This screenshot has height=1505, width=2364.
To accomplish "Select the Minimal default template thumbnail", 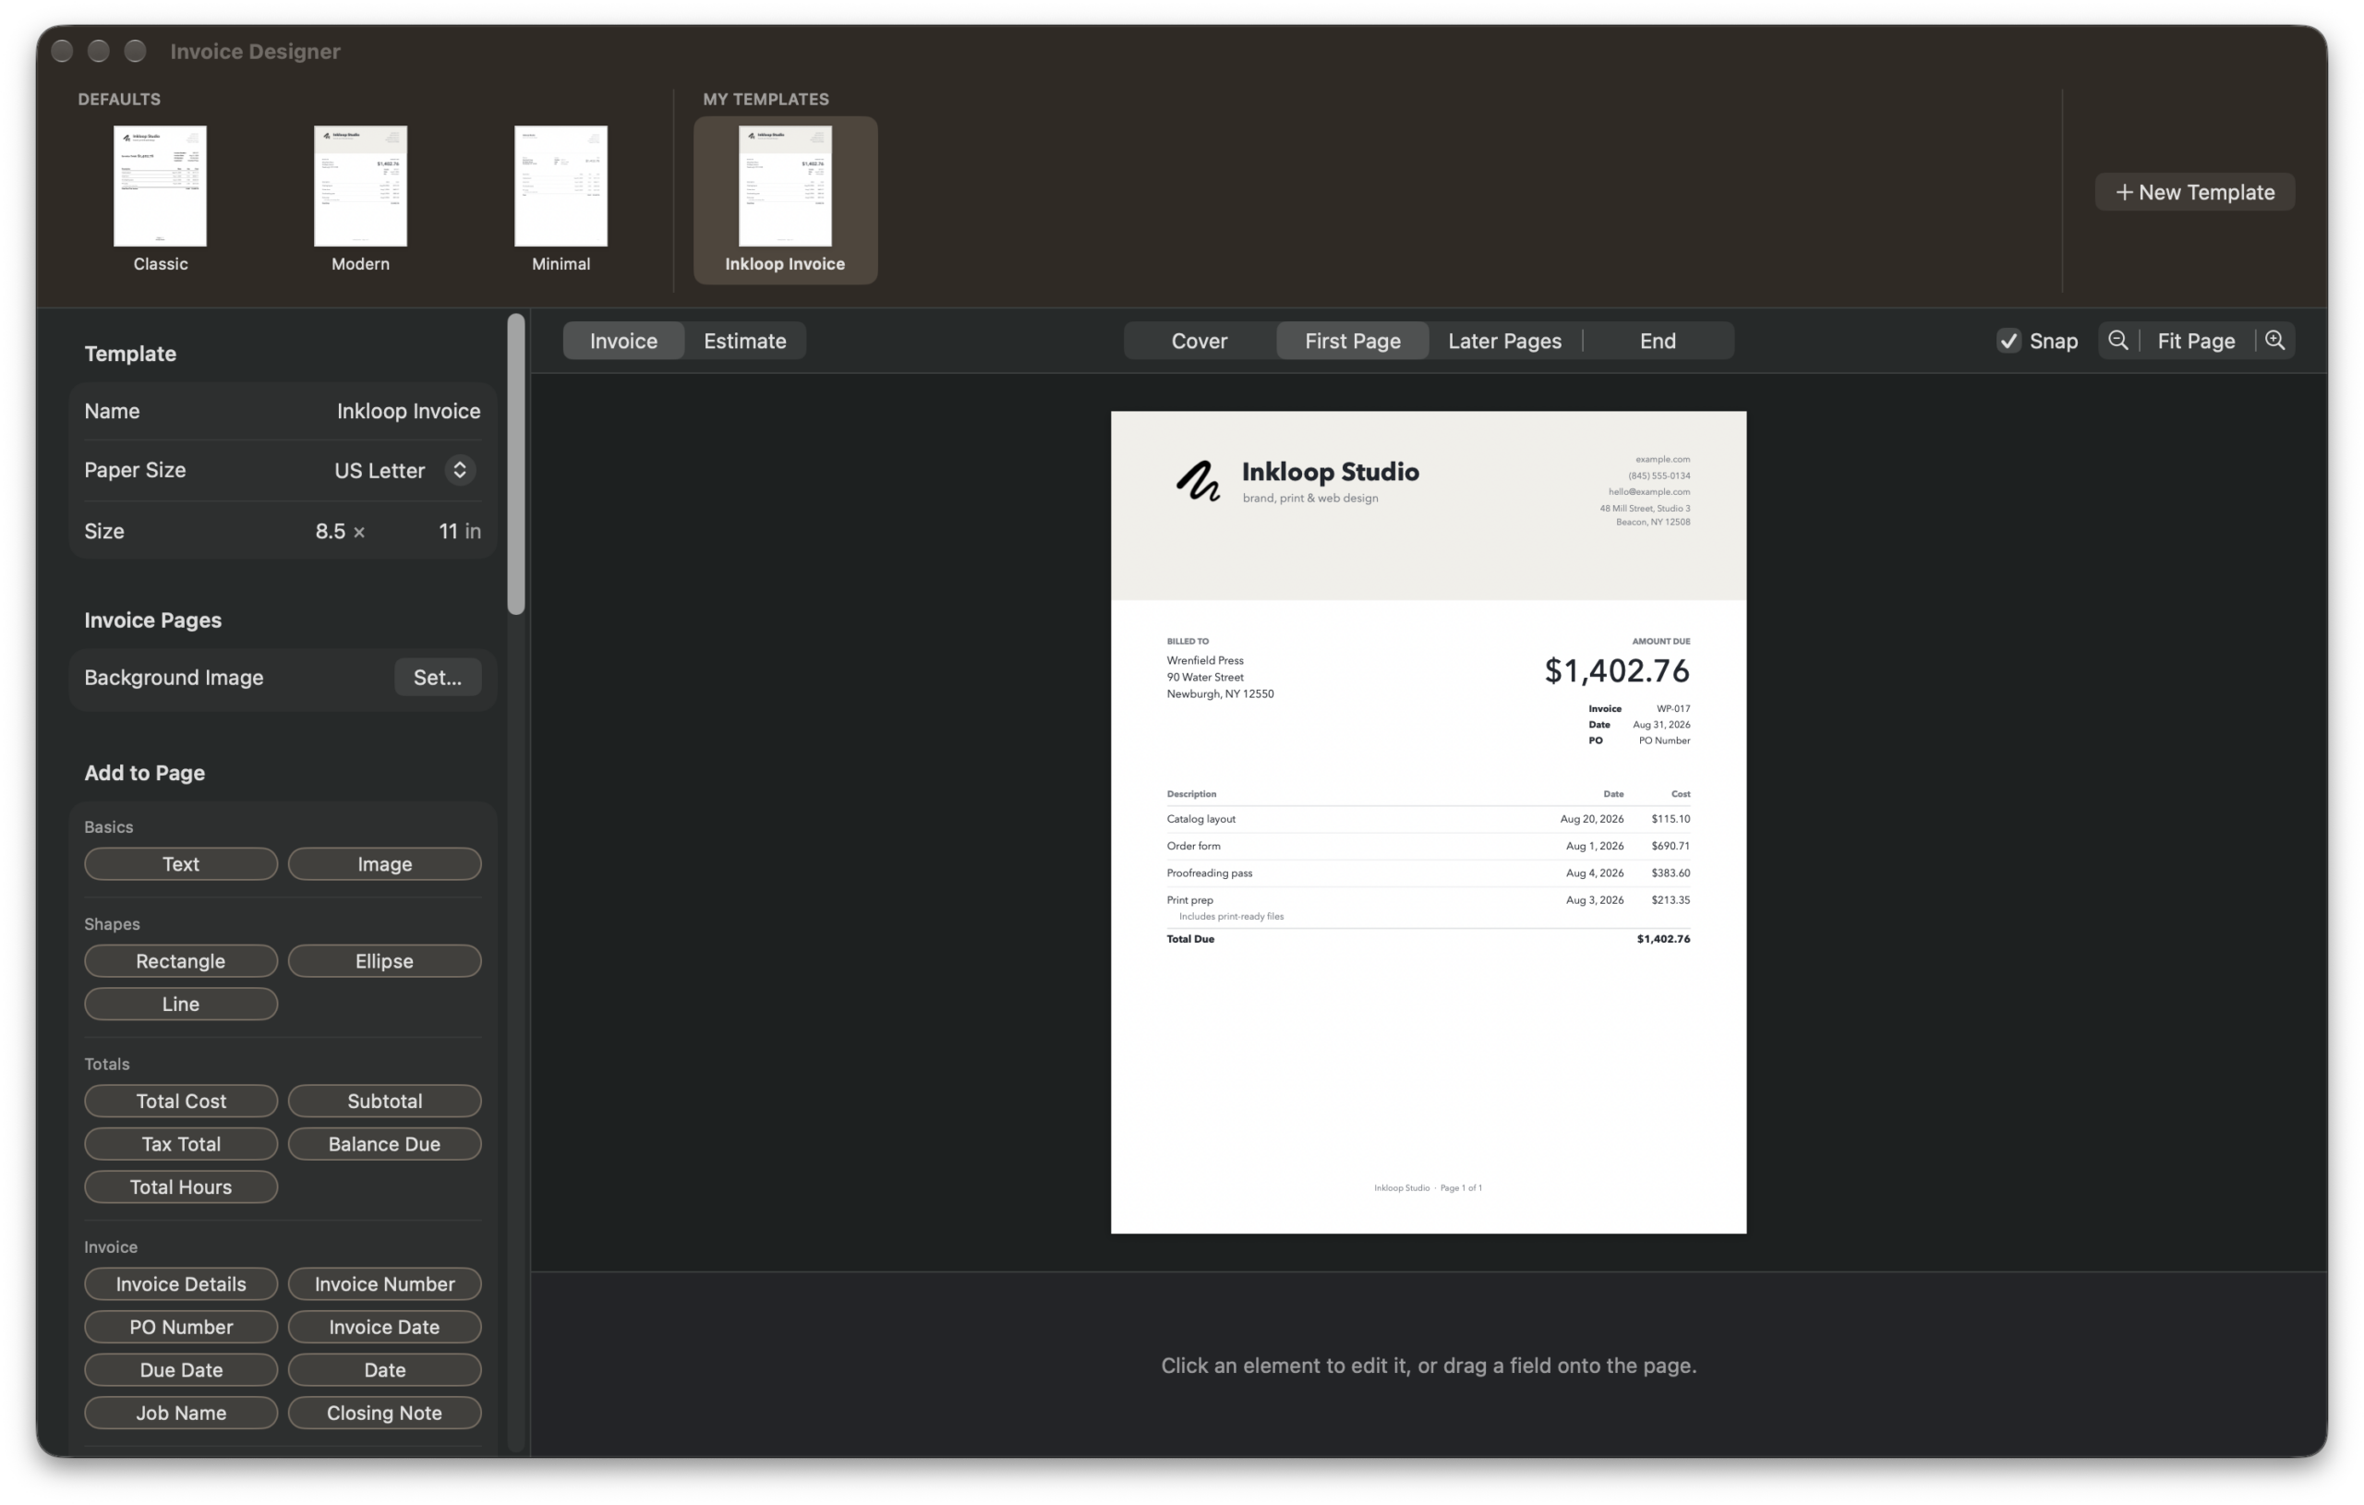I will [561, 187].
